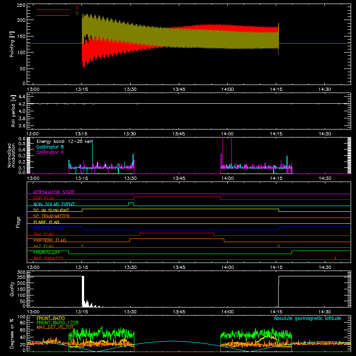This screenshot has width=356, height=356.
Task: Click the FLARE_FLAG label
Action: (46, 222)
